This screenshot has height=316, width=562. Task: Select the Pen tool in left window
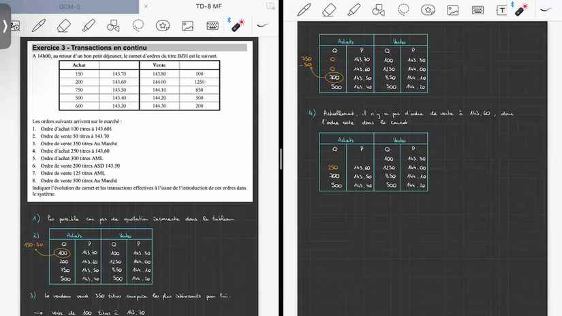[39, 25]
